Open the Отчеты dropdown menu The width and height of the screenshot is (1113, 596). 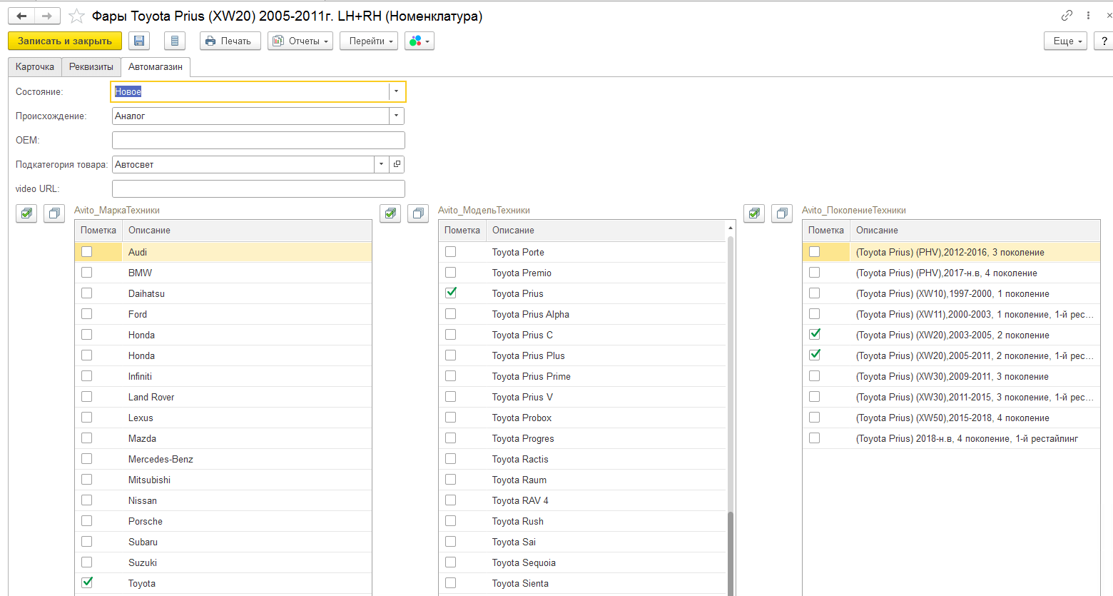point(301,41)
